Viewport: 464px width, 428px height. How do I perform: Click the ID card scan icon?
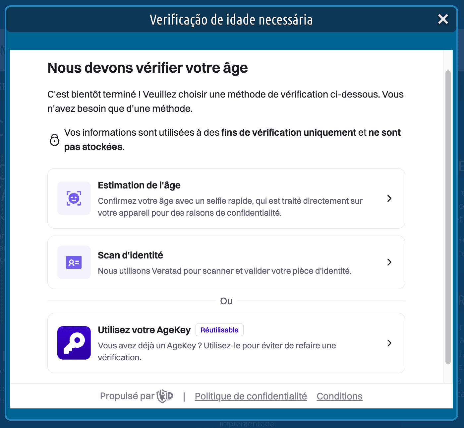[74, 262]
